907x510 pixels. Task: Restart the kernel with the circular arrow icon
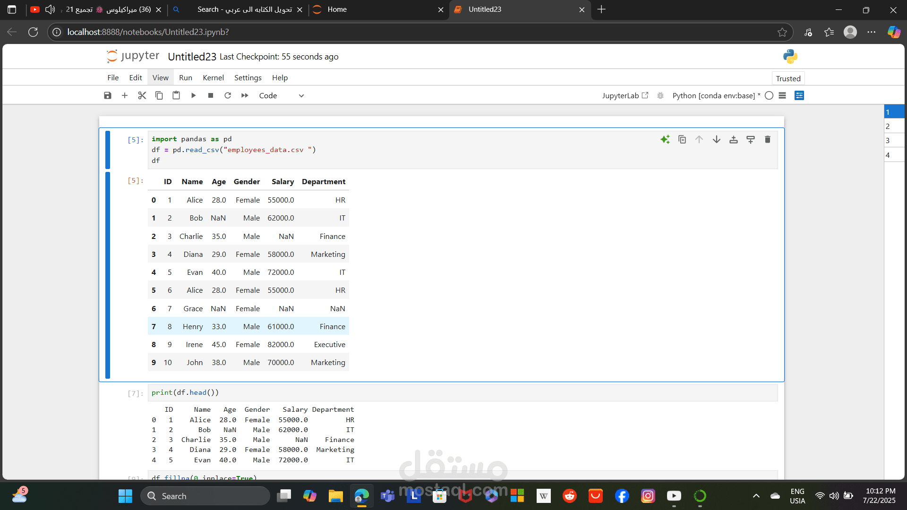click(x=228, y=95)
